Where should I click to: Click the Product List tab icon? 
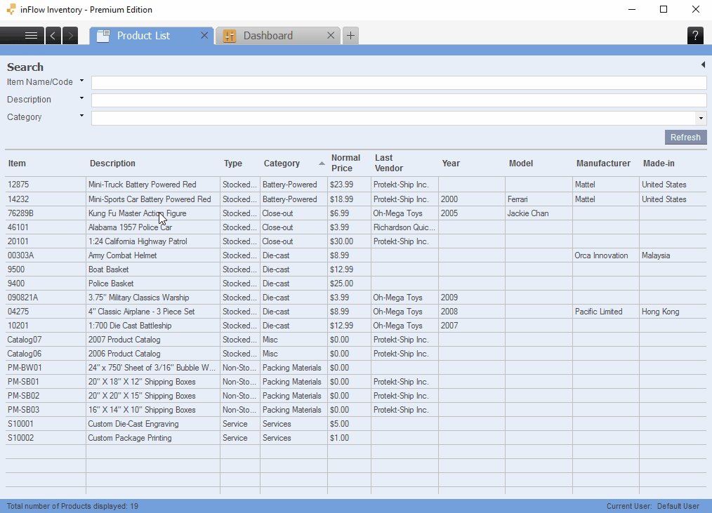pyautogui.click(x=103, y=36)
